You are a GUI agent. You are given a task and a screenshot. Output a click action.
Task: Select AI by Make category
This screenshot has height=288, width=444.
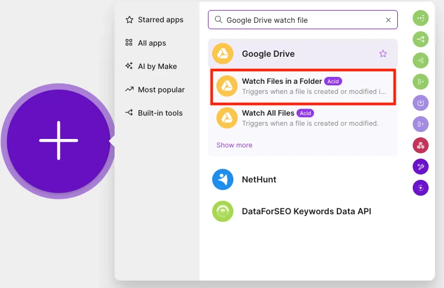[x=151, y=66]
